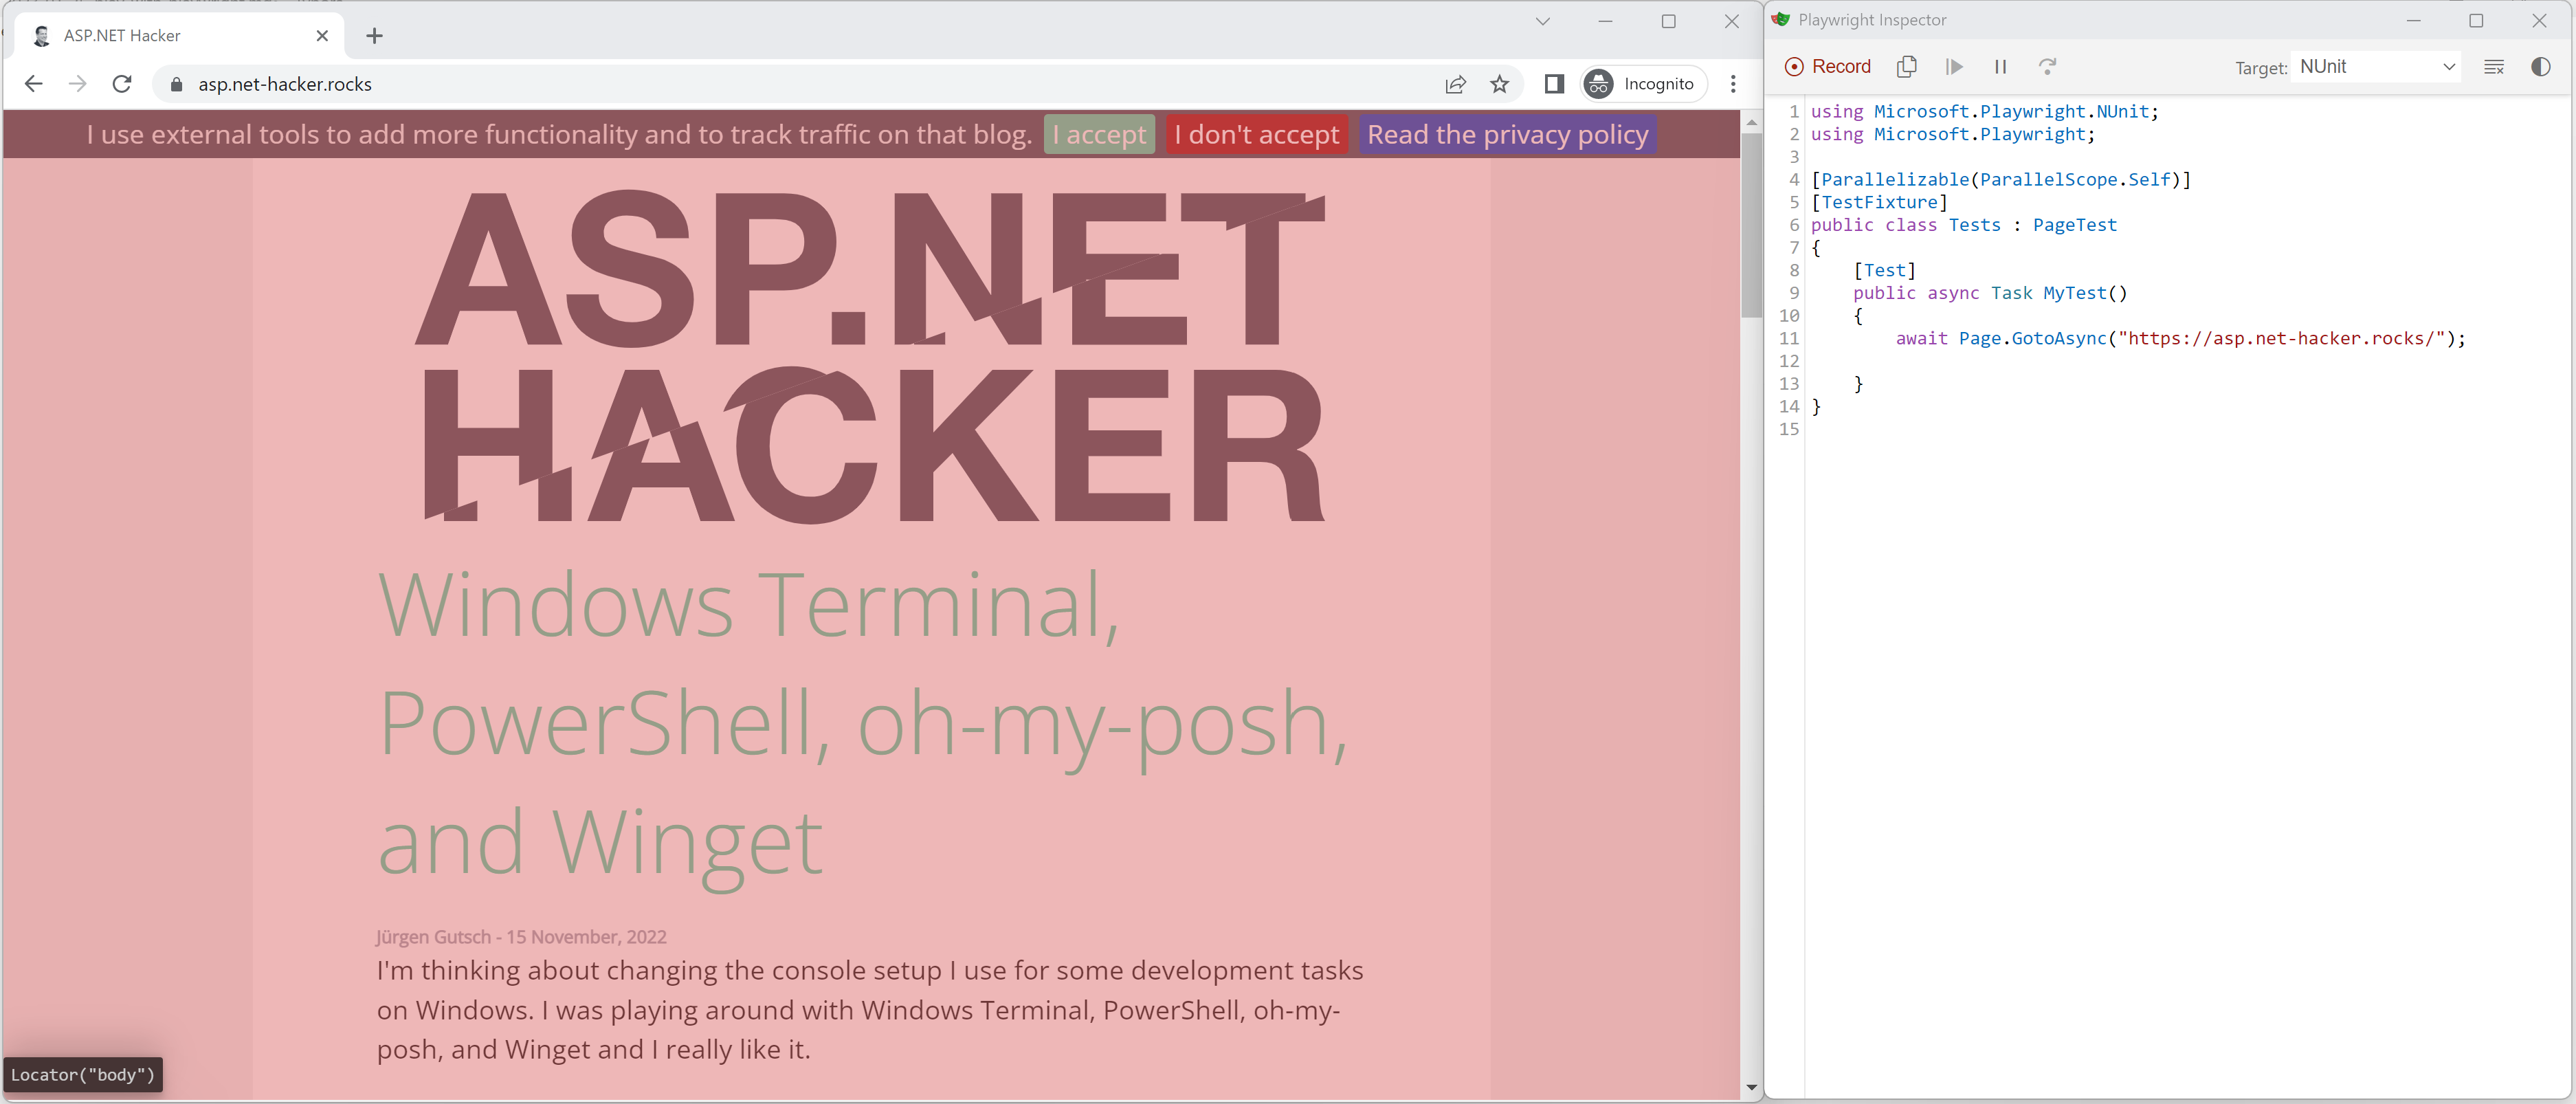The width and height of the screenshot is (2576, 1104).
Task: Toggle browser bookmark star icon
Action: click(x=1497, y=84)
